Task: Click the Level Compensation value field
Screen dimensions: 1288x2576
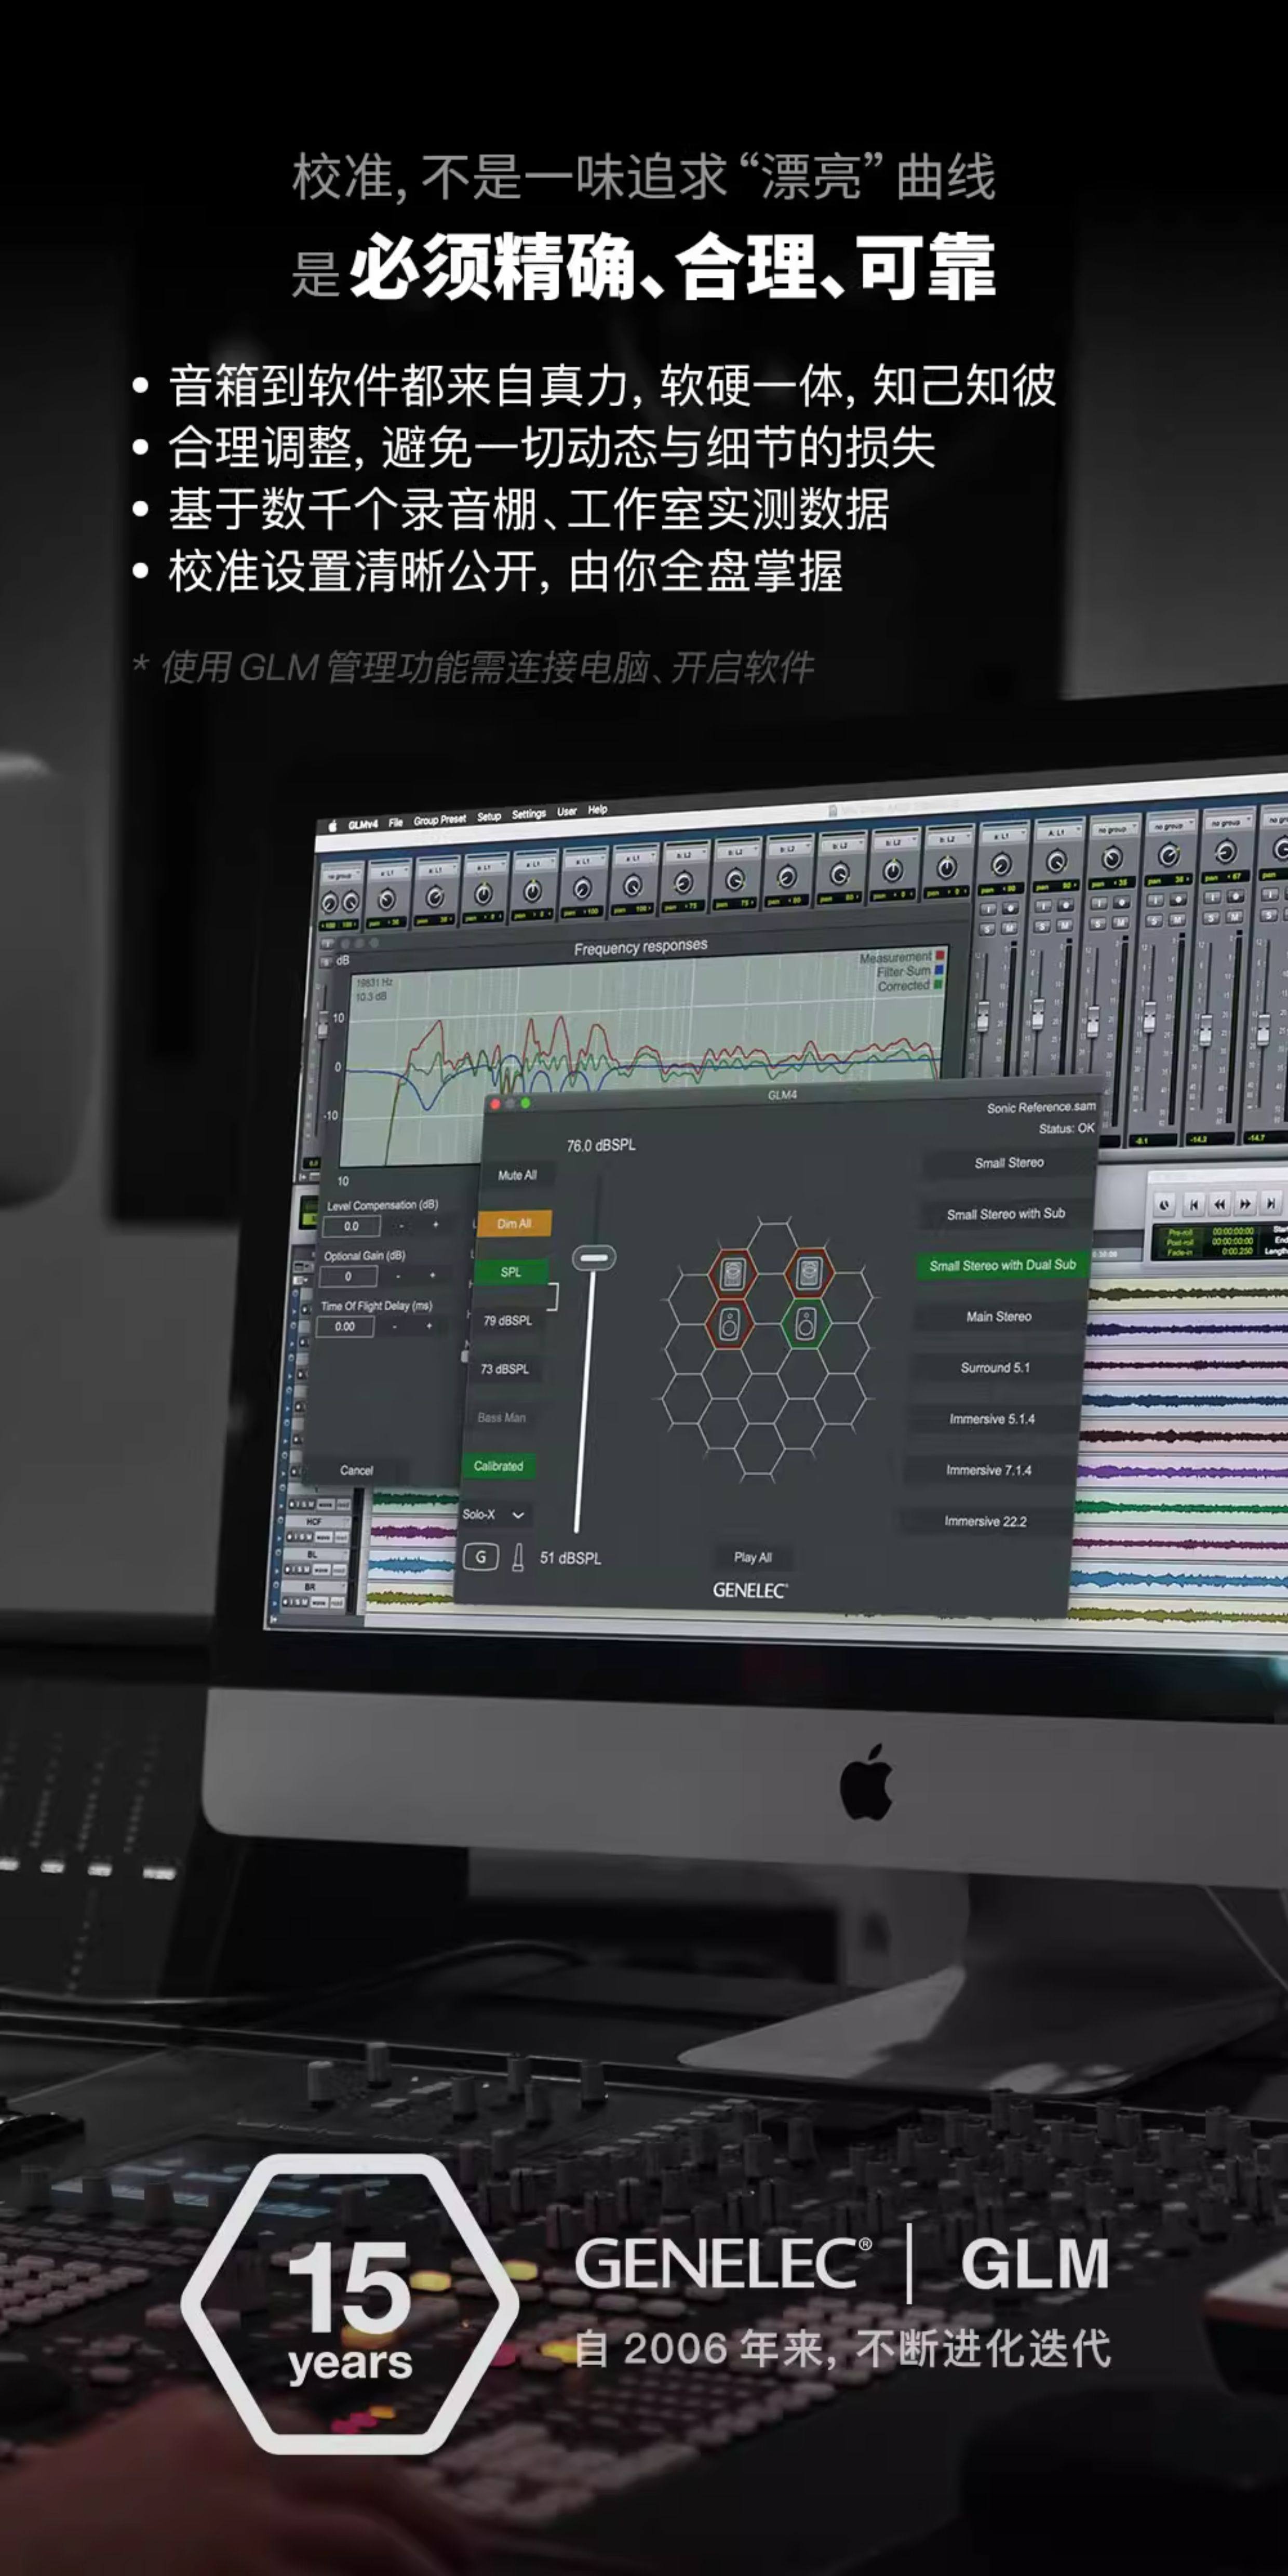Action: pyautogui.click(x=351, y=1226)
